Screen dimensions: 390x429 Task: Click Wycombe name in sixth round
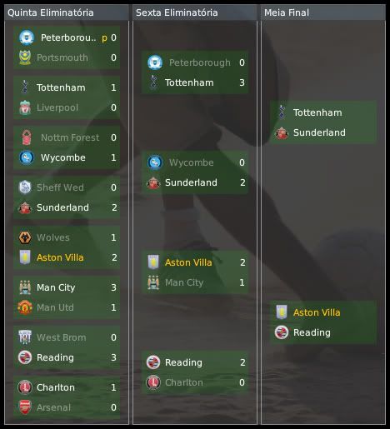[192, 162]
